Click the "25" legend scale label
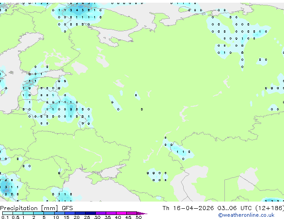 click(x=87, y=217)
